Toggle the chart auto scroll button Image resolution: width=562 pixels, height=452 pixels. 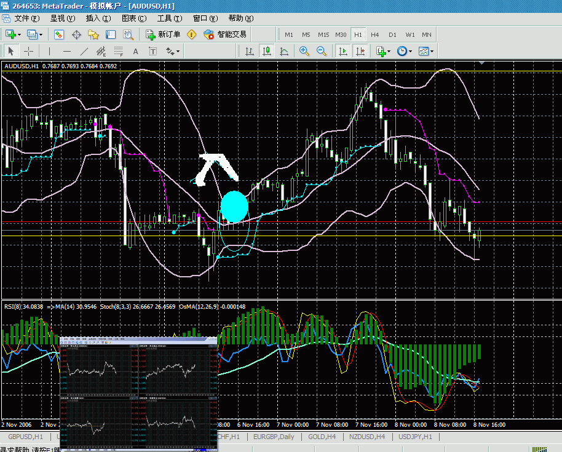343,52
